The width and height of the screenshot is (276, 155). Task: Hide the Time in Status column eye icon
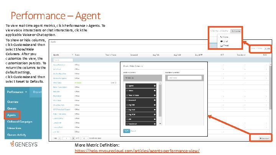point(155,95)
